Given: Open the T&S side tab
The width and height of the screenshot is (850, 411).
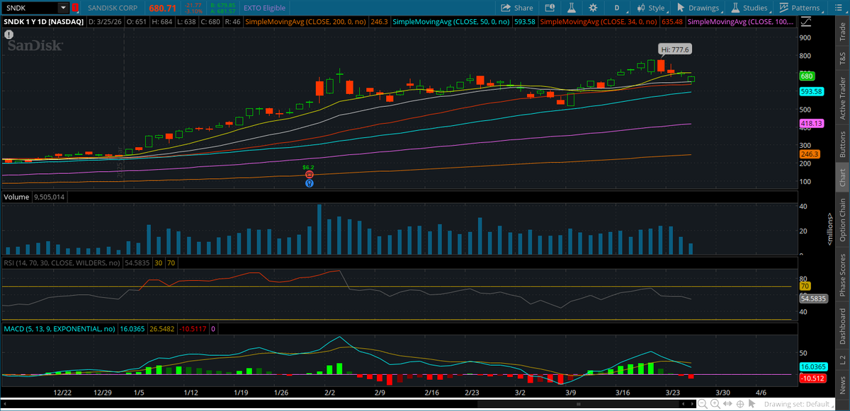Looking at the screenshot, I should coord(842,59).
